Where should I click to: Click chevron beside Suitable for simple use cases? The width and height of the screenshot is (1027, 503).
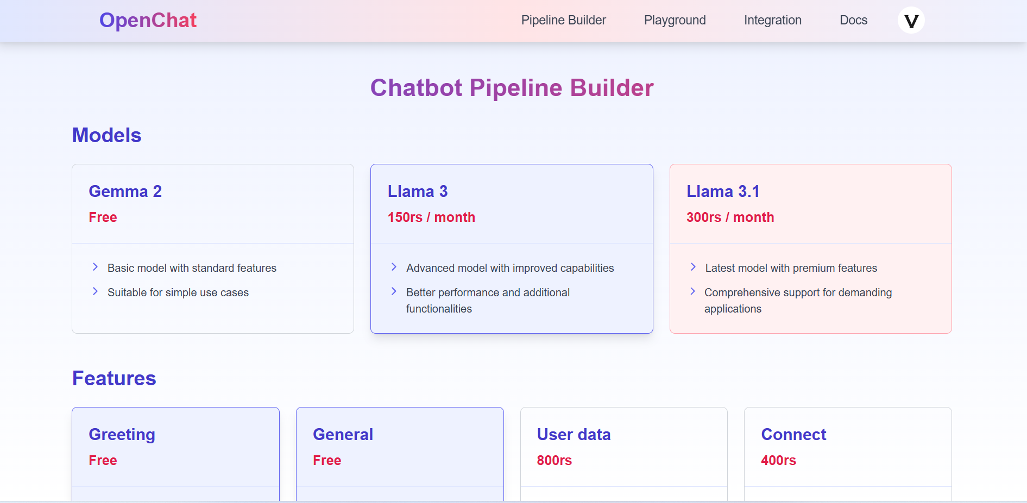pos(95,291)
